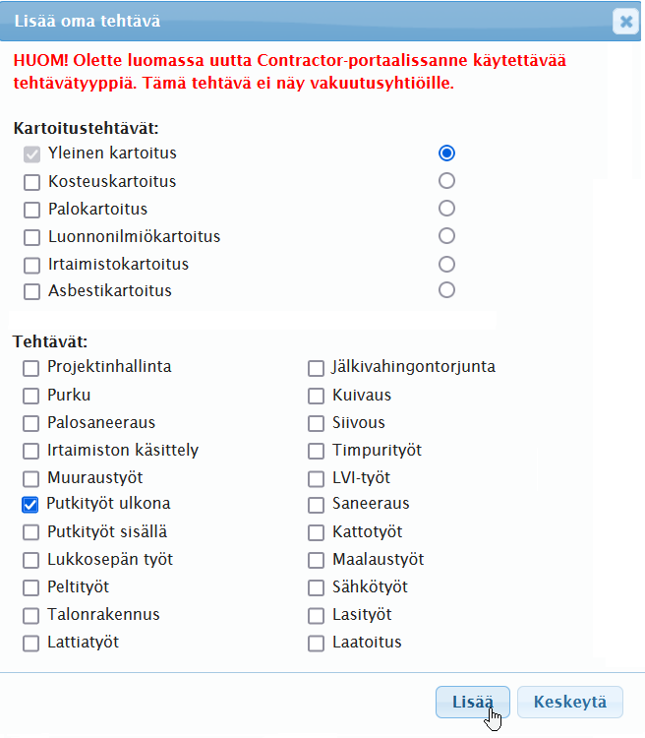Tick the LVI-työt checkbox
The height and width of the screenshot is (738, 645).
point(316,479)
